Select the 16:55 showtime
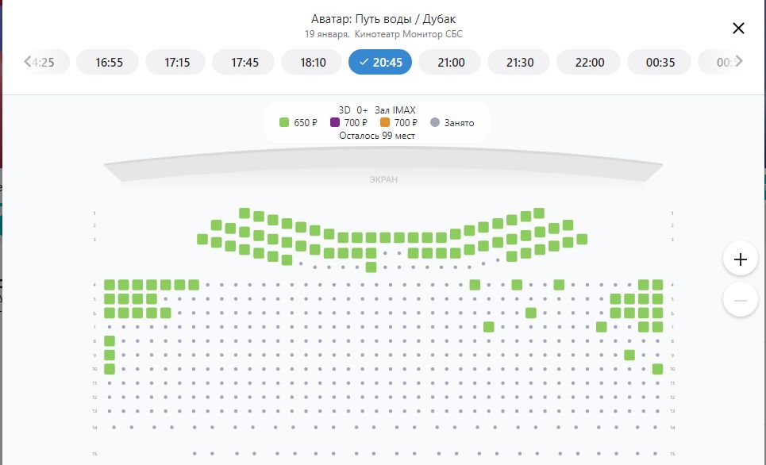This screenshot has height=465, width=766. [x=109, y=62]
